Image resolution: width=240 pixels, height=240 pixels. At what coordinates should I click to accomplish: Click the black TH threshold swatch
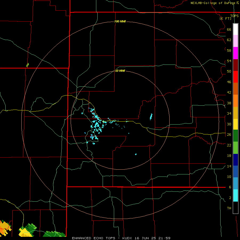(235, 207)
